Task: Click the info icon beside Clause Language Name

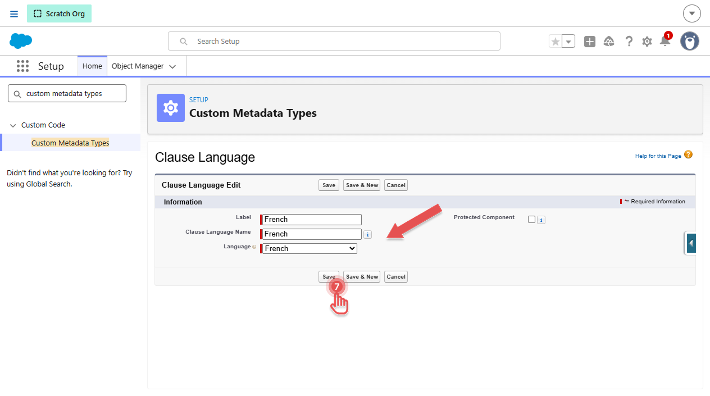Action: tap(367, 235)
